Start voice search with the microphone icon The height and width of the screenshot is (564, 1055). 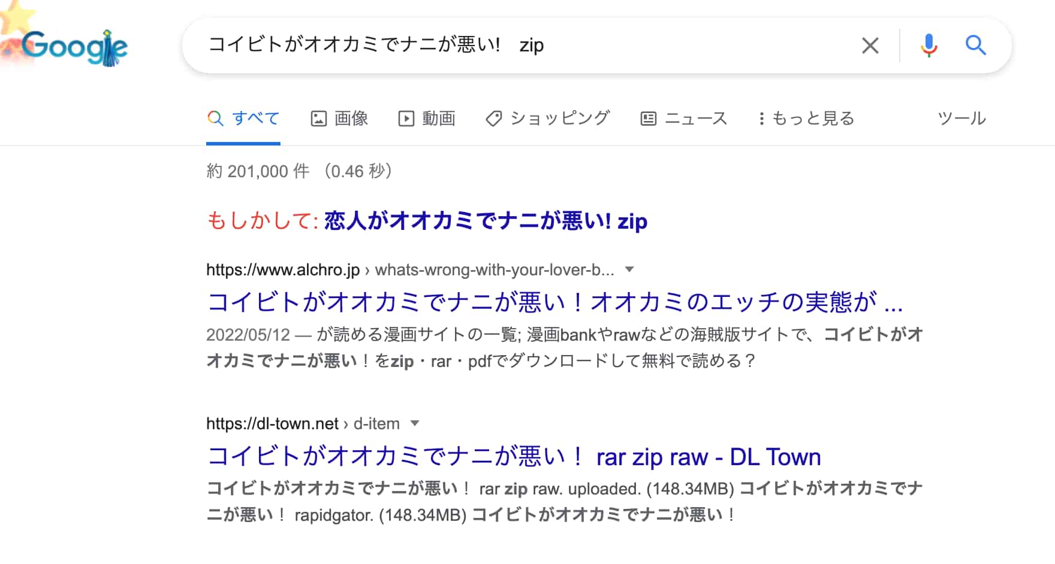point(929,45)
